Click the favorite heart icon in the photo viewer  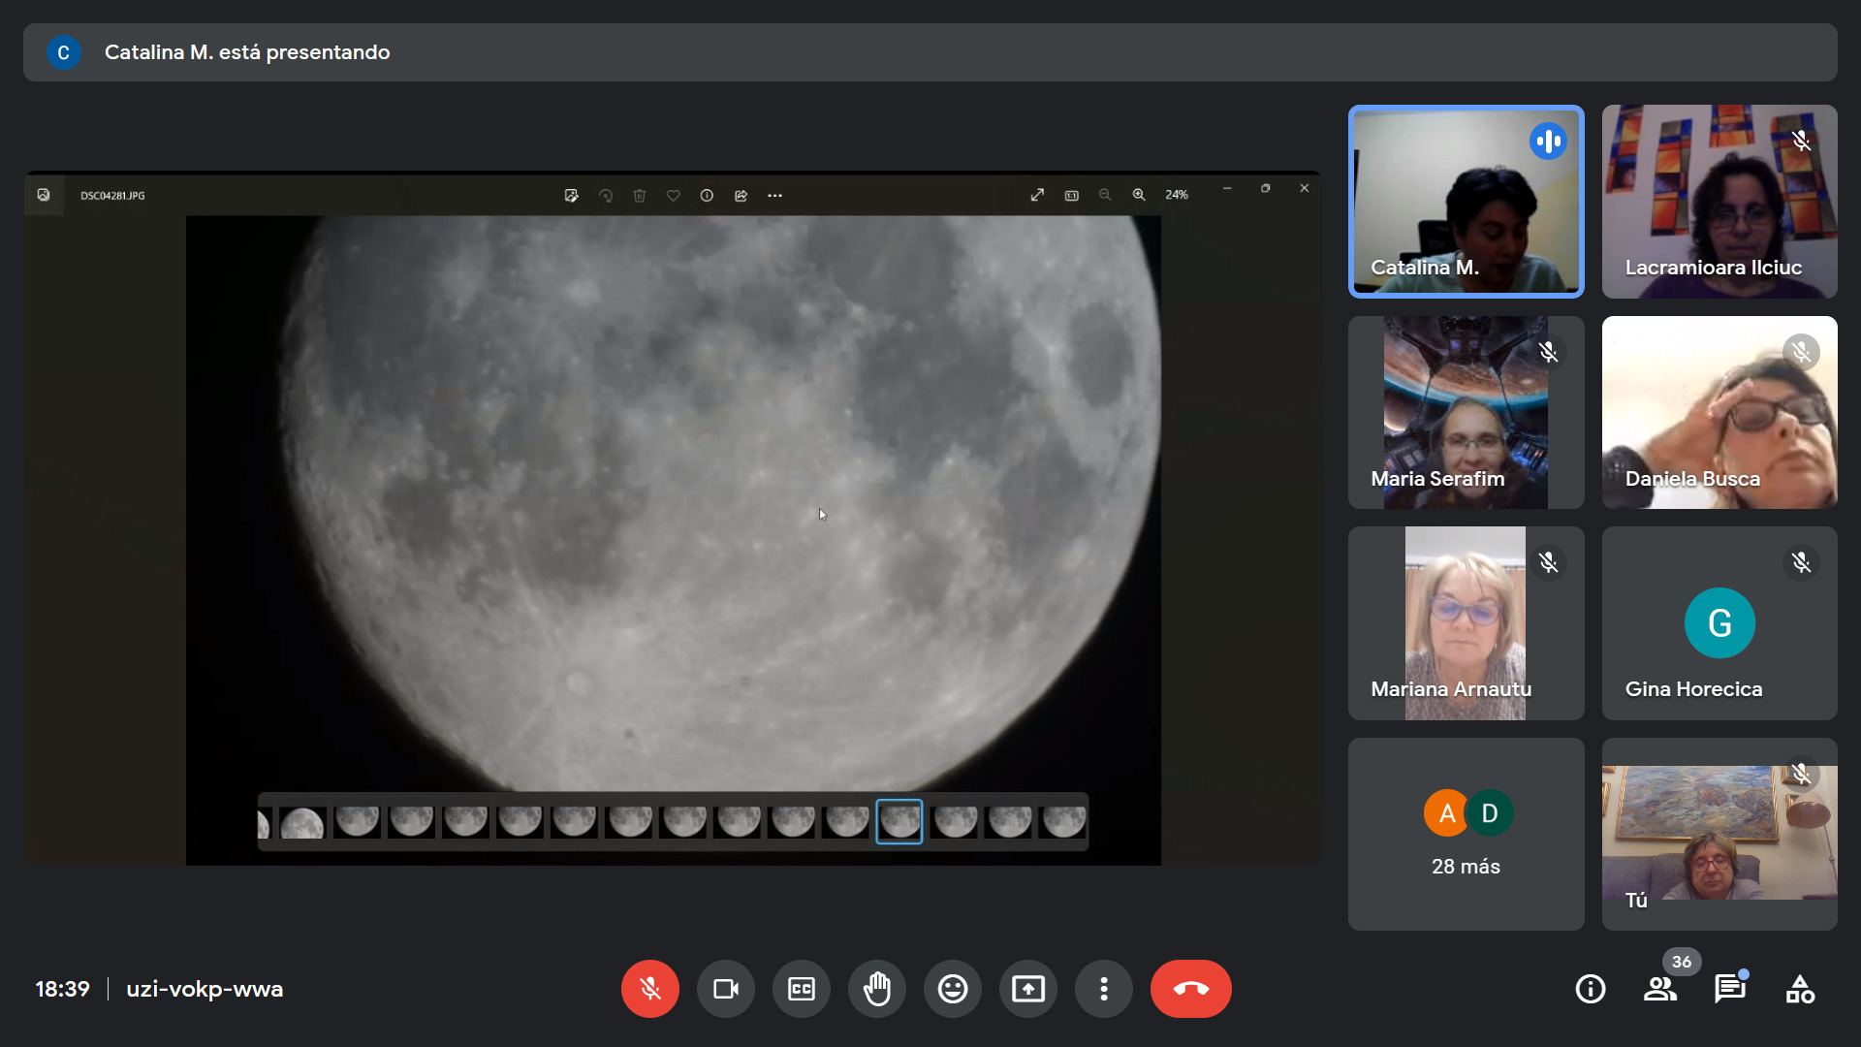673,195
